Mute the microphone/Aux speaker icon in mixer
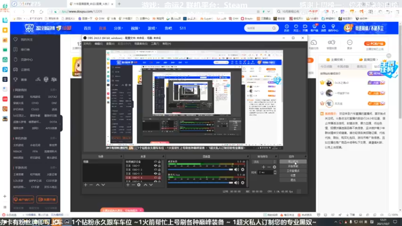This screenshot has height=226, width=402. (x=236, y=183)
